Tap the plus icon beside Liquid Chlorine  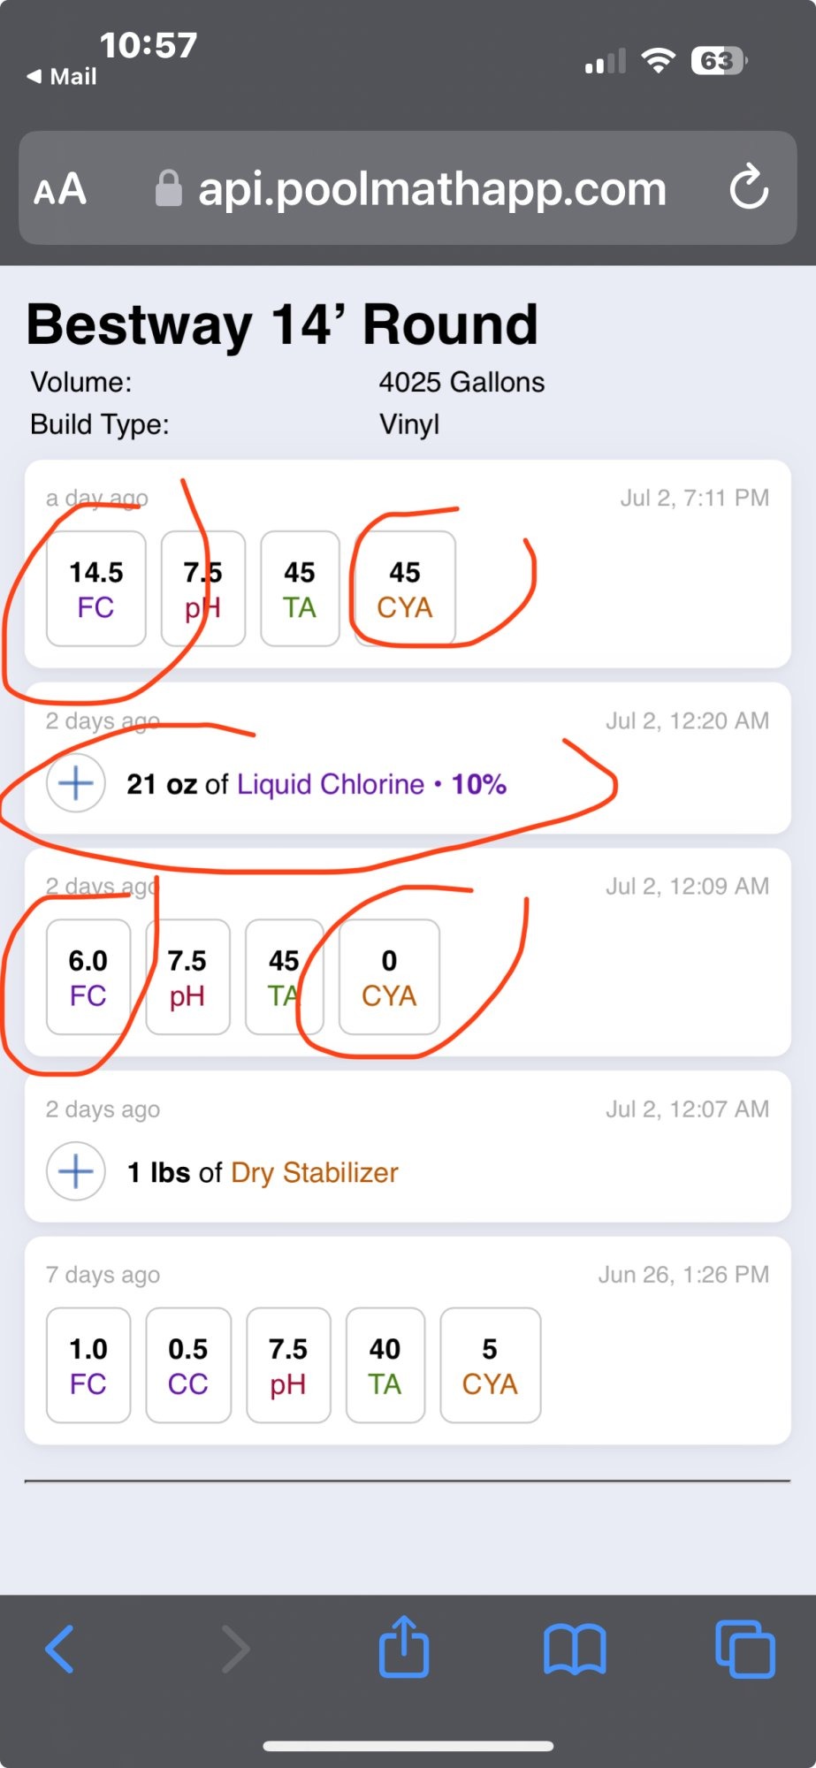pos(76,783)
